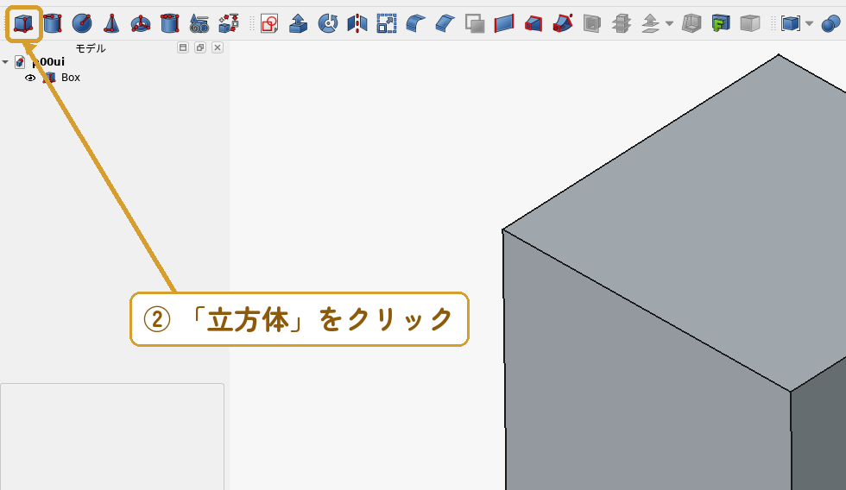Image resolution: width=846 pixels, height=490 pixels.
Task: Undock the モデル panel with float button
Action: tap(200, 47)
